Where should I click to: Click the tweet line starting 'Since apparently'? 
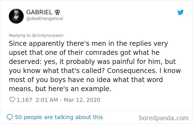click(x=89, y=44)
